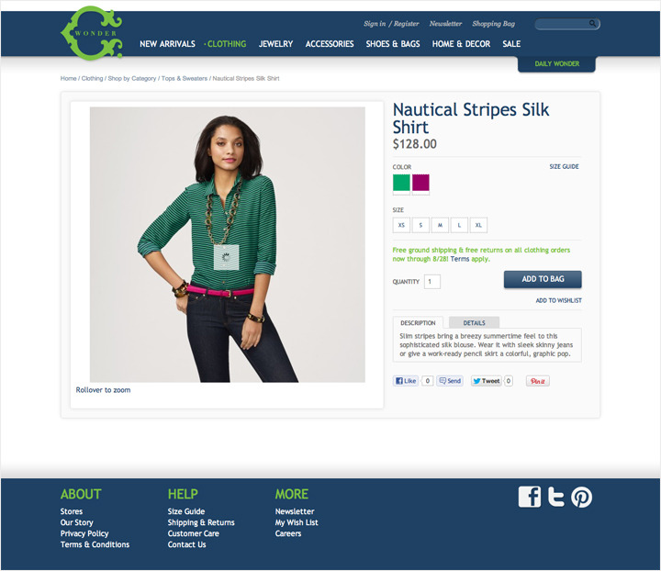Viewport: 661px width, 571px height.
Task: Open the Size Guide link near color
Action: [564, 166]
